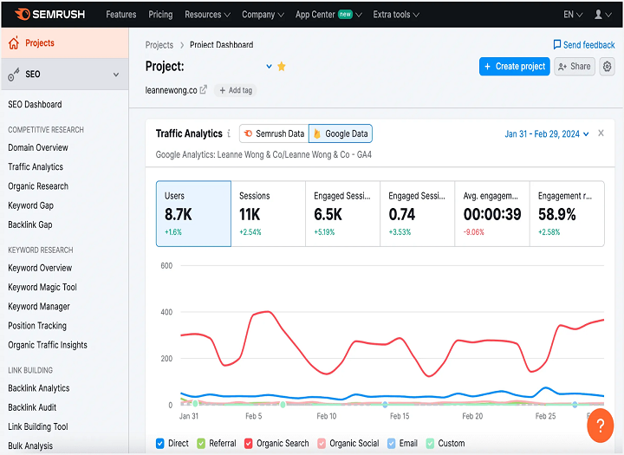624x455 pixels.
Task: Toggle the Direct checkbox
Action: tap(160, 443)
